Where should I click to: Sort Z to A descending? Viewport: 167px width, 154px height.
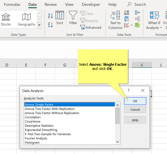[x=50, y=25]
